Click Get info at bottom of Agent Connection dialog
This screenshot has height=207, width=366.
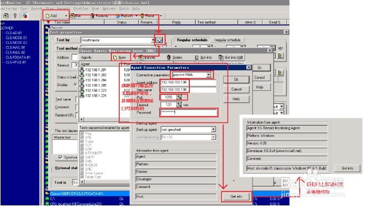coord(236,196)
